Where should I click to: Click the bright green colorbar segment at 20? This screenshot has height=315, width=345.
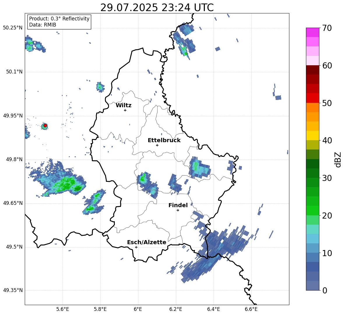pyautogui.click(x=312, y=210)
